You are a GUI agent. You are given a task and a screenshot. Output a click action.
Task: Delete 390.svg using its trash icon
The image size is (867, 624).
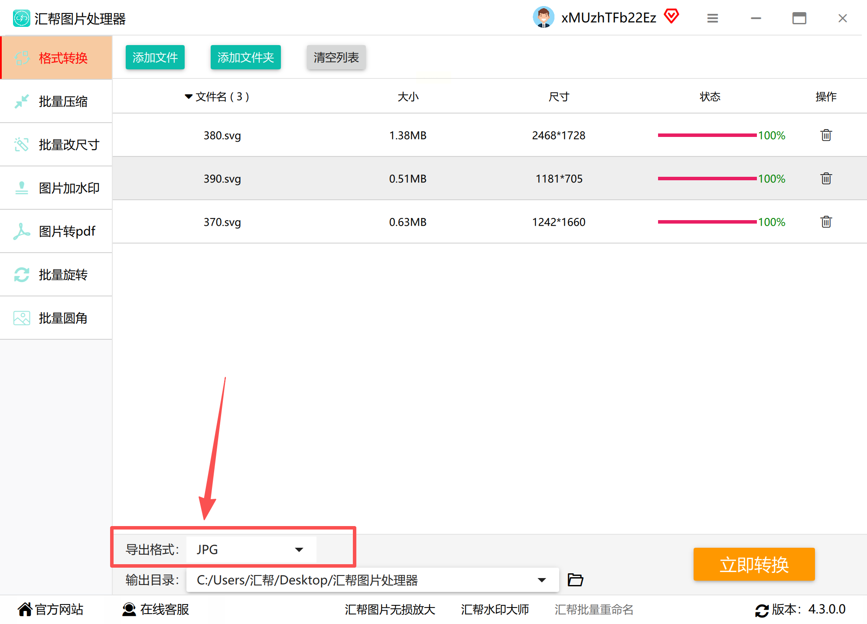pyautogui.click(x=826, y=179)
